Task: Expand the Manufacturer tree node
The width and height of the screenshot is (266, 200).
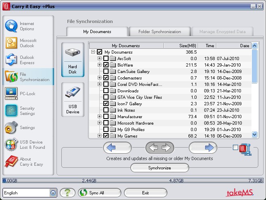Action: point(99,117)
